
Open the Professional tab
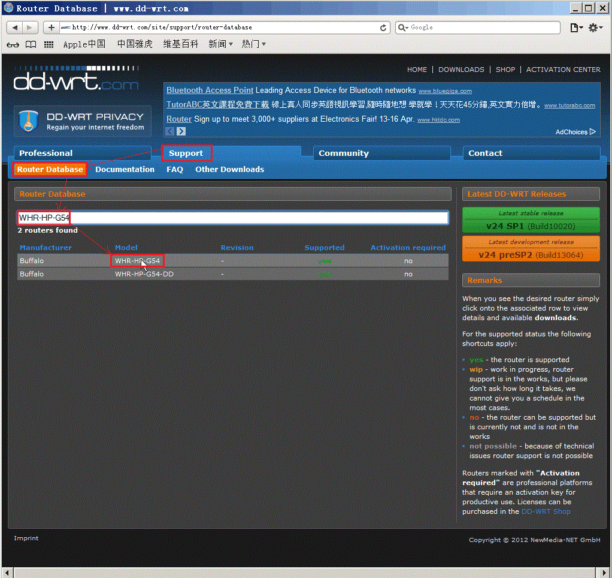pyautogui.click(x=83, y=153)
